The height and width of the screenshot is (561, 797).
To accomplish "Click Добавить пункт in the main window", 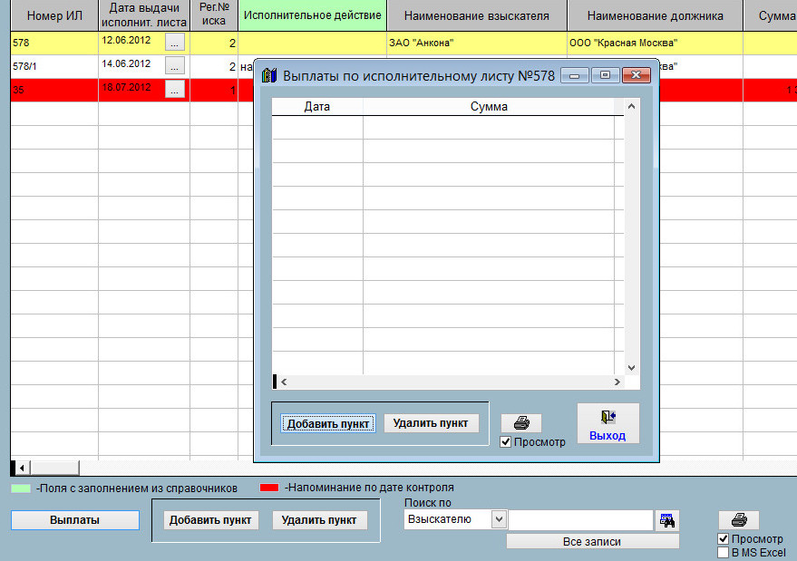I will click(x=210, y=520).
